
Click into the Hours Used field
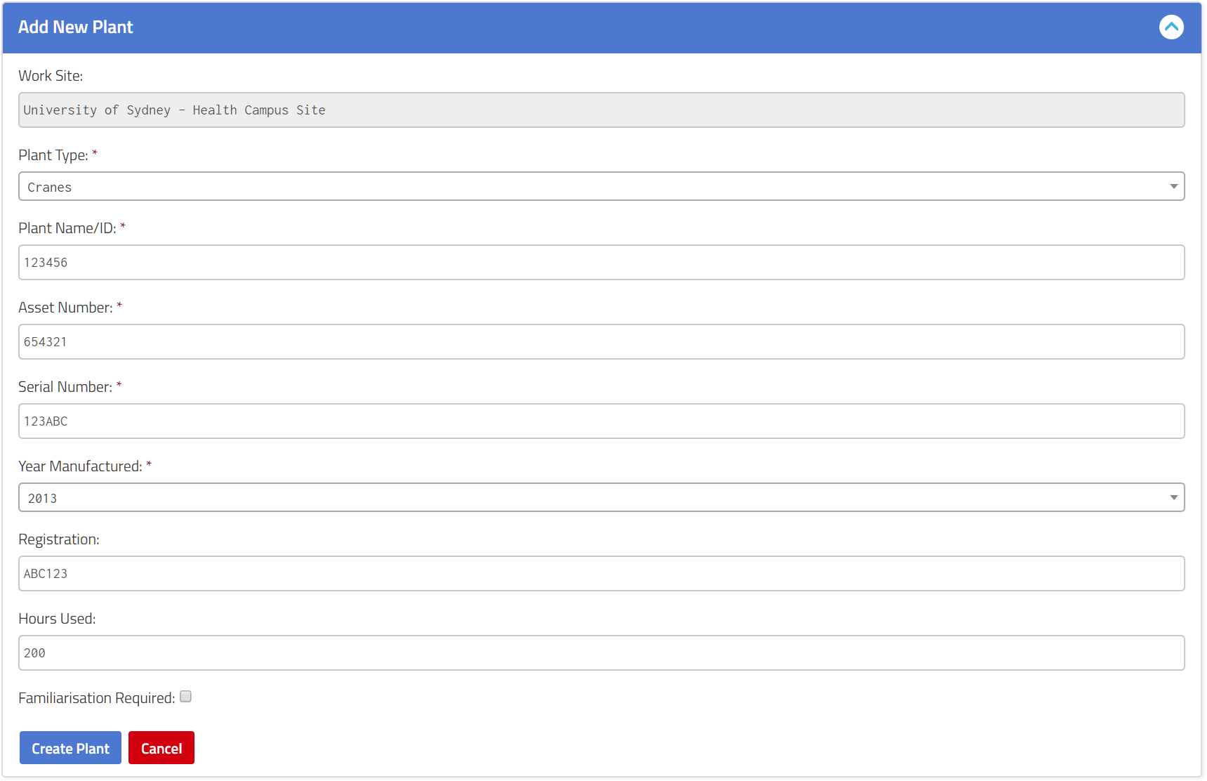click(x=601, y=652)
